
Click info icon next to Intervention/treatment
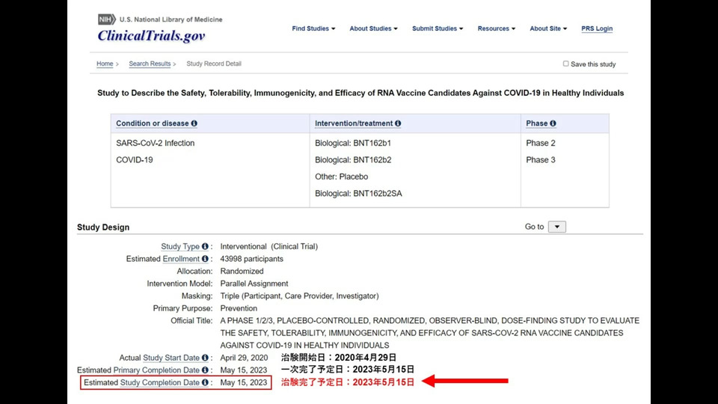pos(398,123)
